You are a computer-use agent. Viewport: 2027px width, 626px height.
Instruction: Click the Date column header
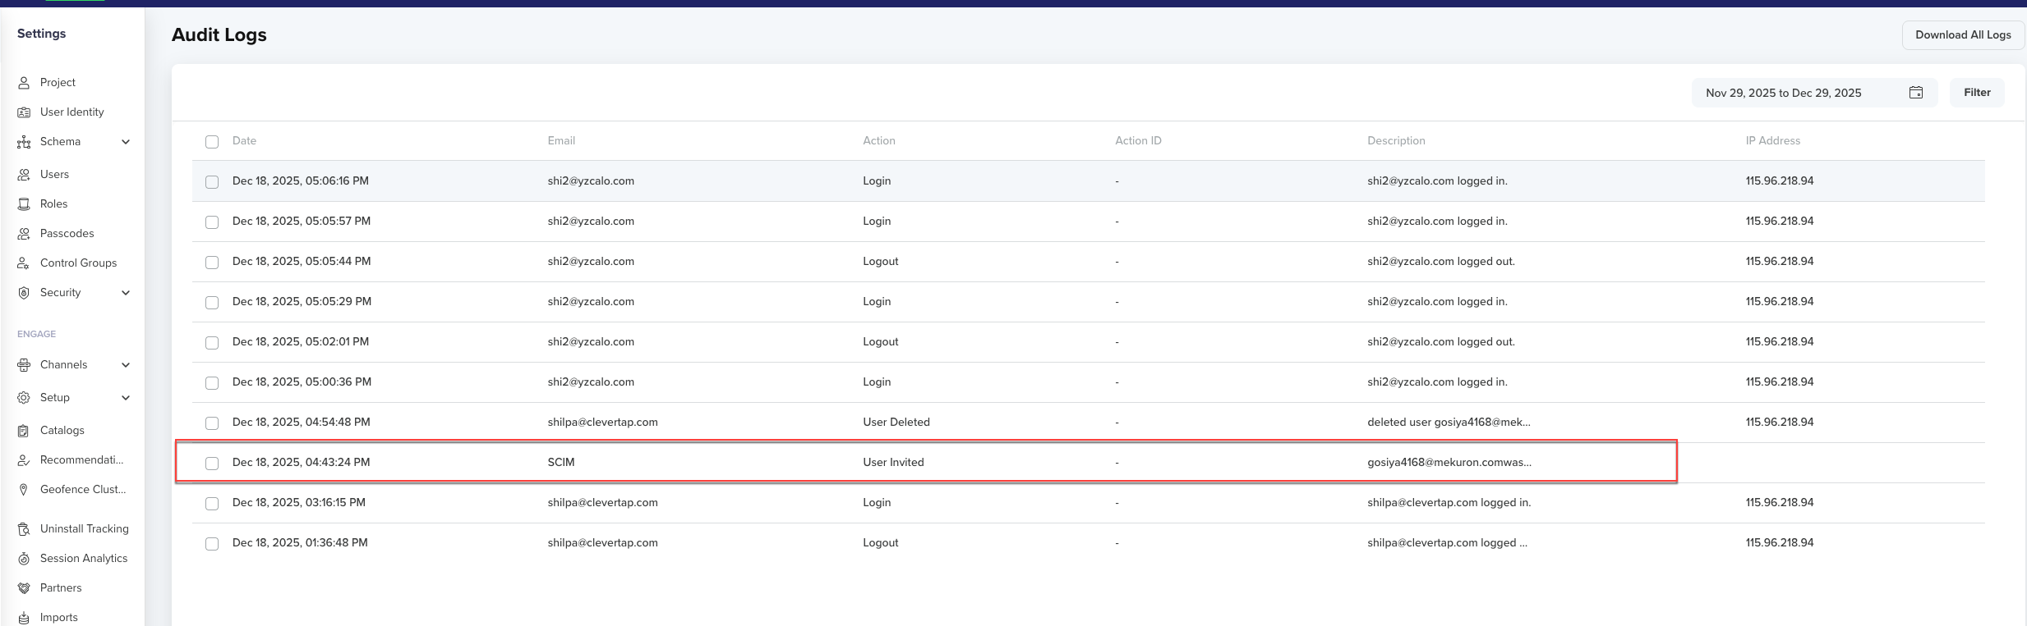244,141
